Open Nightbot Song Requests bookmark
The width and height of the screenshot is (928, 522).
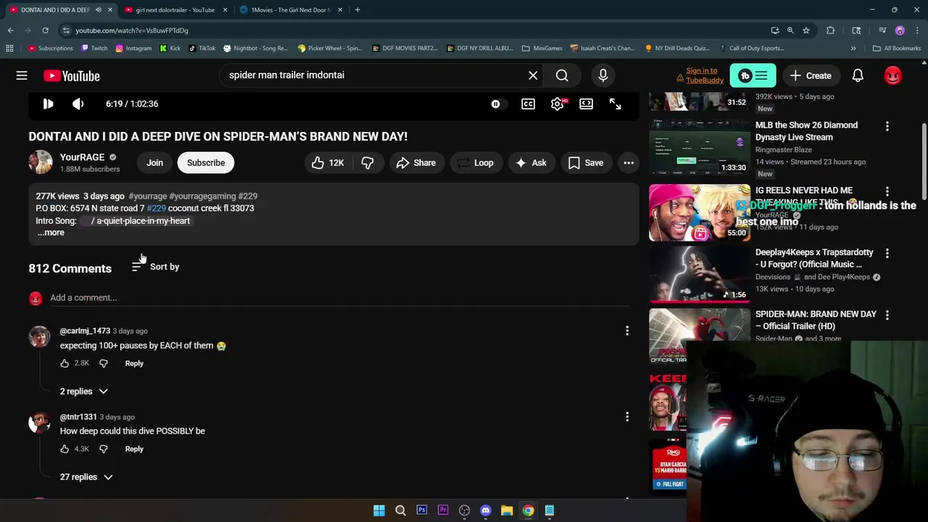pos(255,49)
